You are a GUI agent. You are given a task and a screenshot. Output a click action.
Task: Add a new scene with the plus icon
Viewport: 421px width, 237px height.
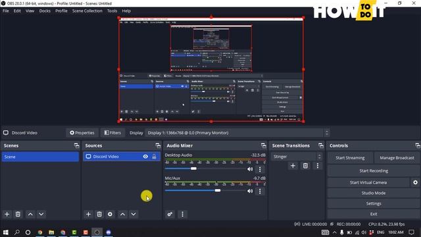coord(7,214)
